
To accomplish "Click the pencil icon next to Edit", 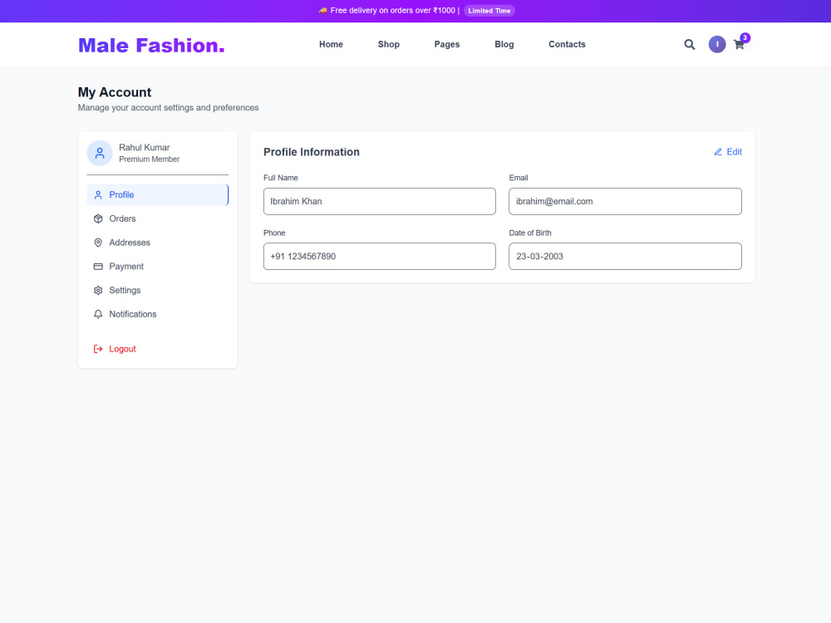I will point(718,152).
